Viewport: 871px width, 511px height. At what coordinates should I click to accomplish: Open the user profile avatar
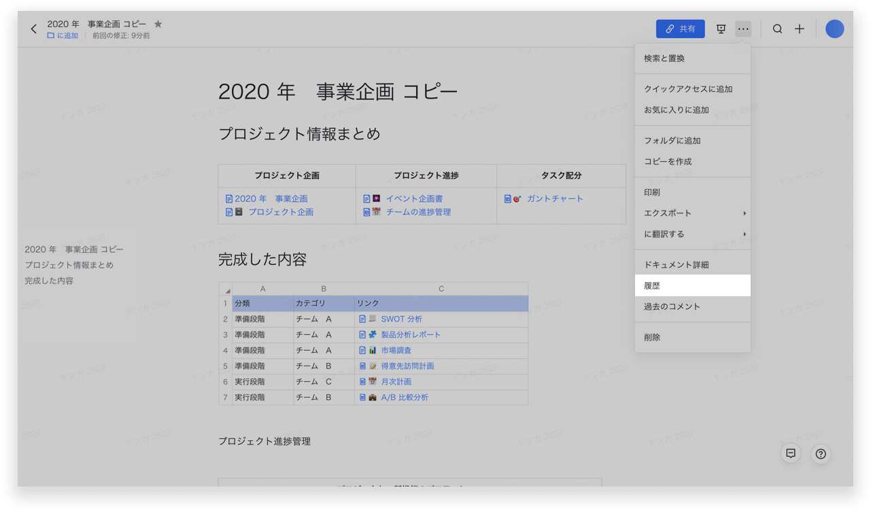834,29
